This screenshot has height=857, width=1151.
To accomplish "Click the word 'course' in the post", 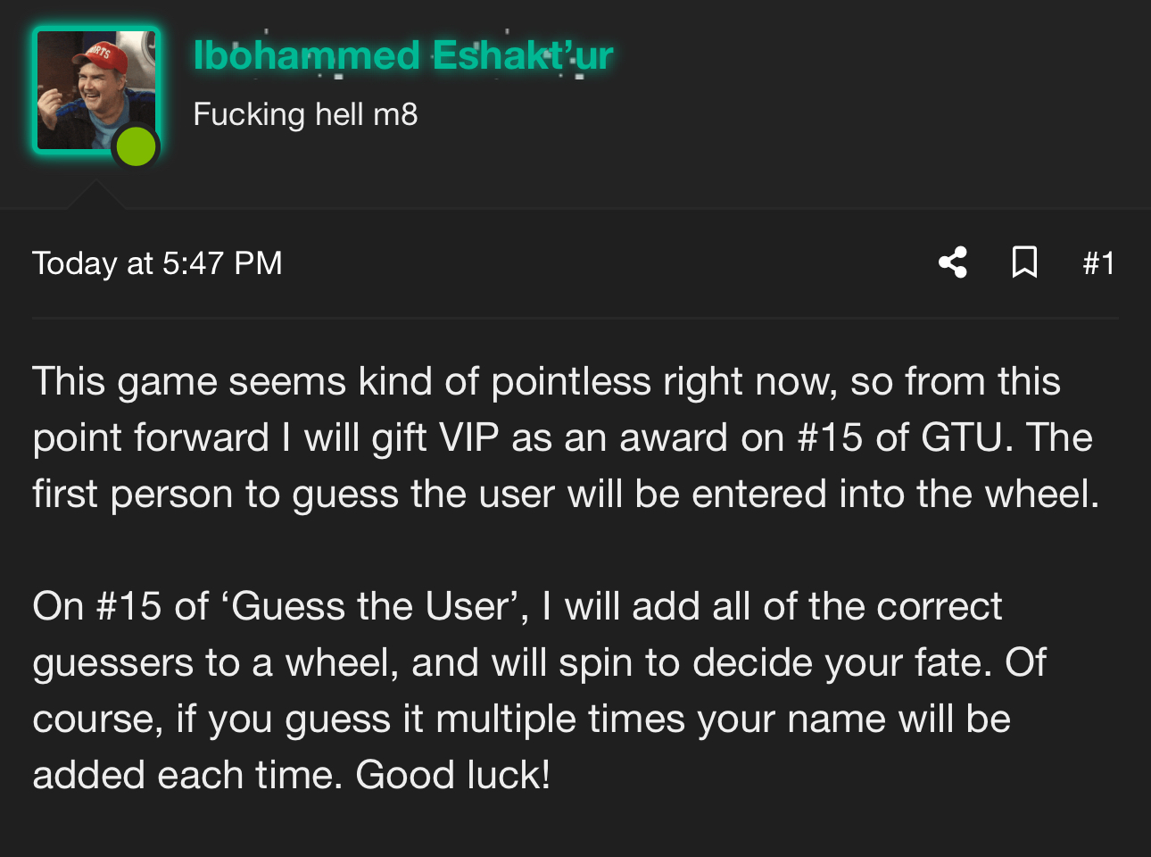I will [95, 720].
